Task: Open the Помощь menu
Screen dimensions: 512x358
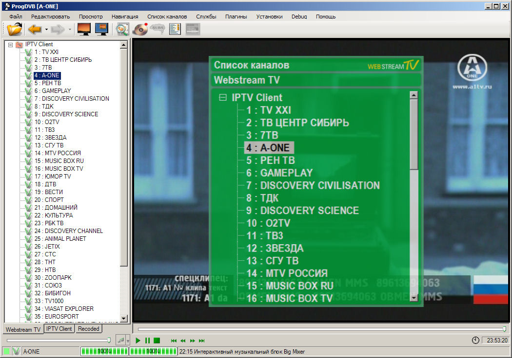Action: pos(326,17)
